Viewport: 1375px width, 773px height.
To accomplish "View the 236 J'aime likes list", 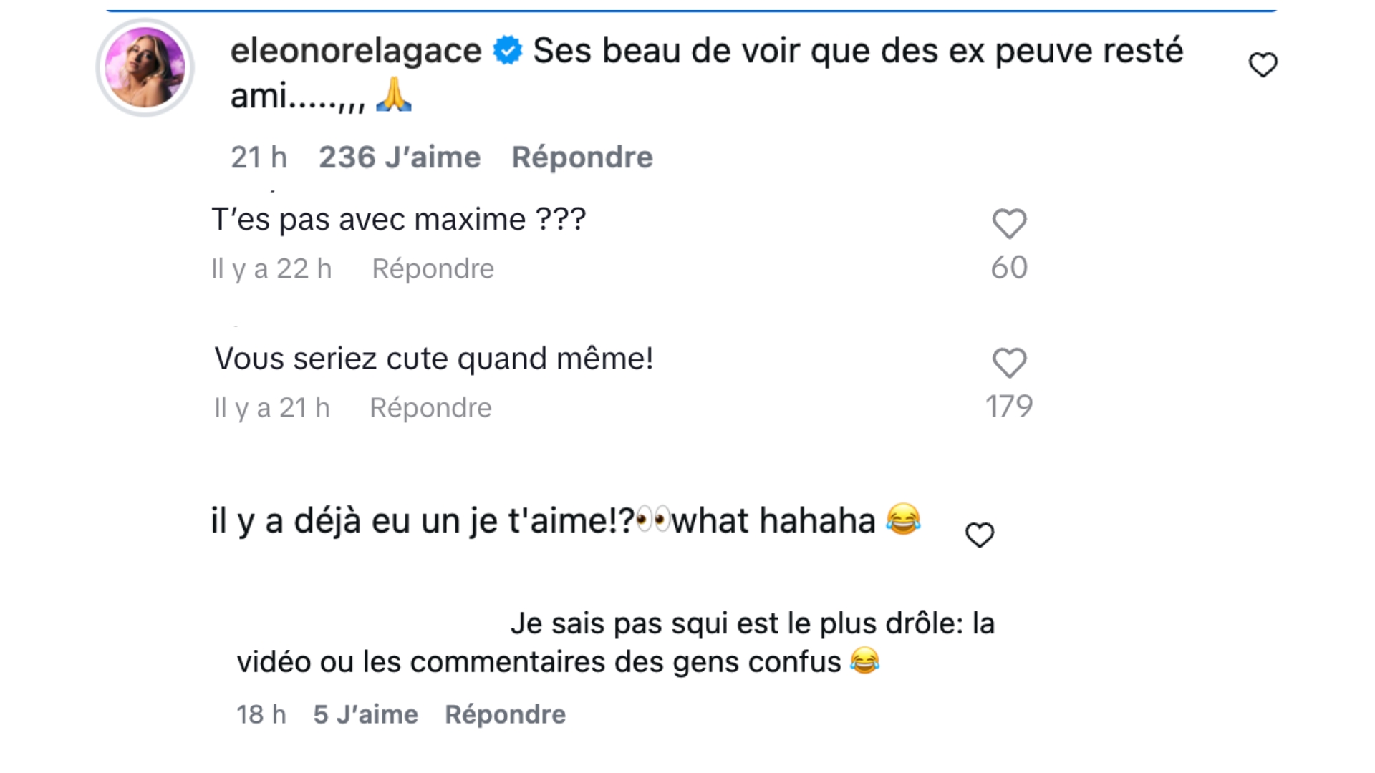I will pyautogui.click(x=400, y=157).
